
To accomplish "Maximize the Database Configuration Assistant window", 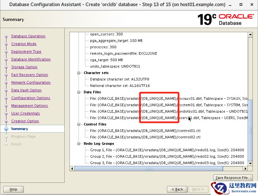I will pyautogui.click(x=241, y=5).
